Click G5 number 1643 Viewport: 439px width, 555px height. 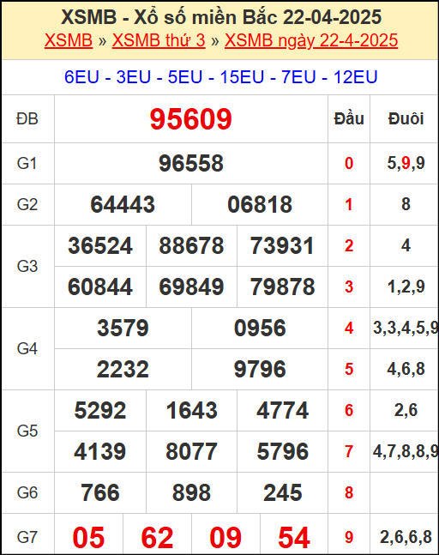coord(191,410)
